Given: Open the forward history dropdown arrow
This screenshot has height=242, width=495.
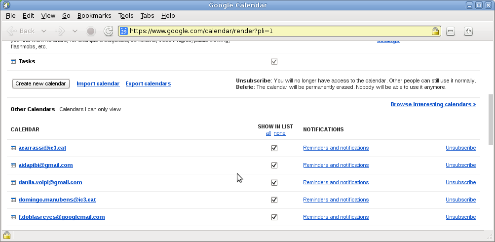Looking at the screenshot, I should [x=75, y=31].
